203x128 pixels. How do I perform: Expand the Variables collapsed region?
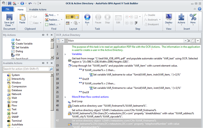[65, 54]
